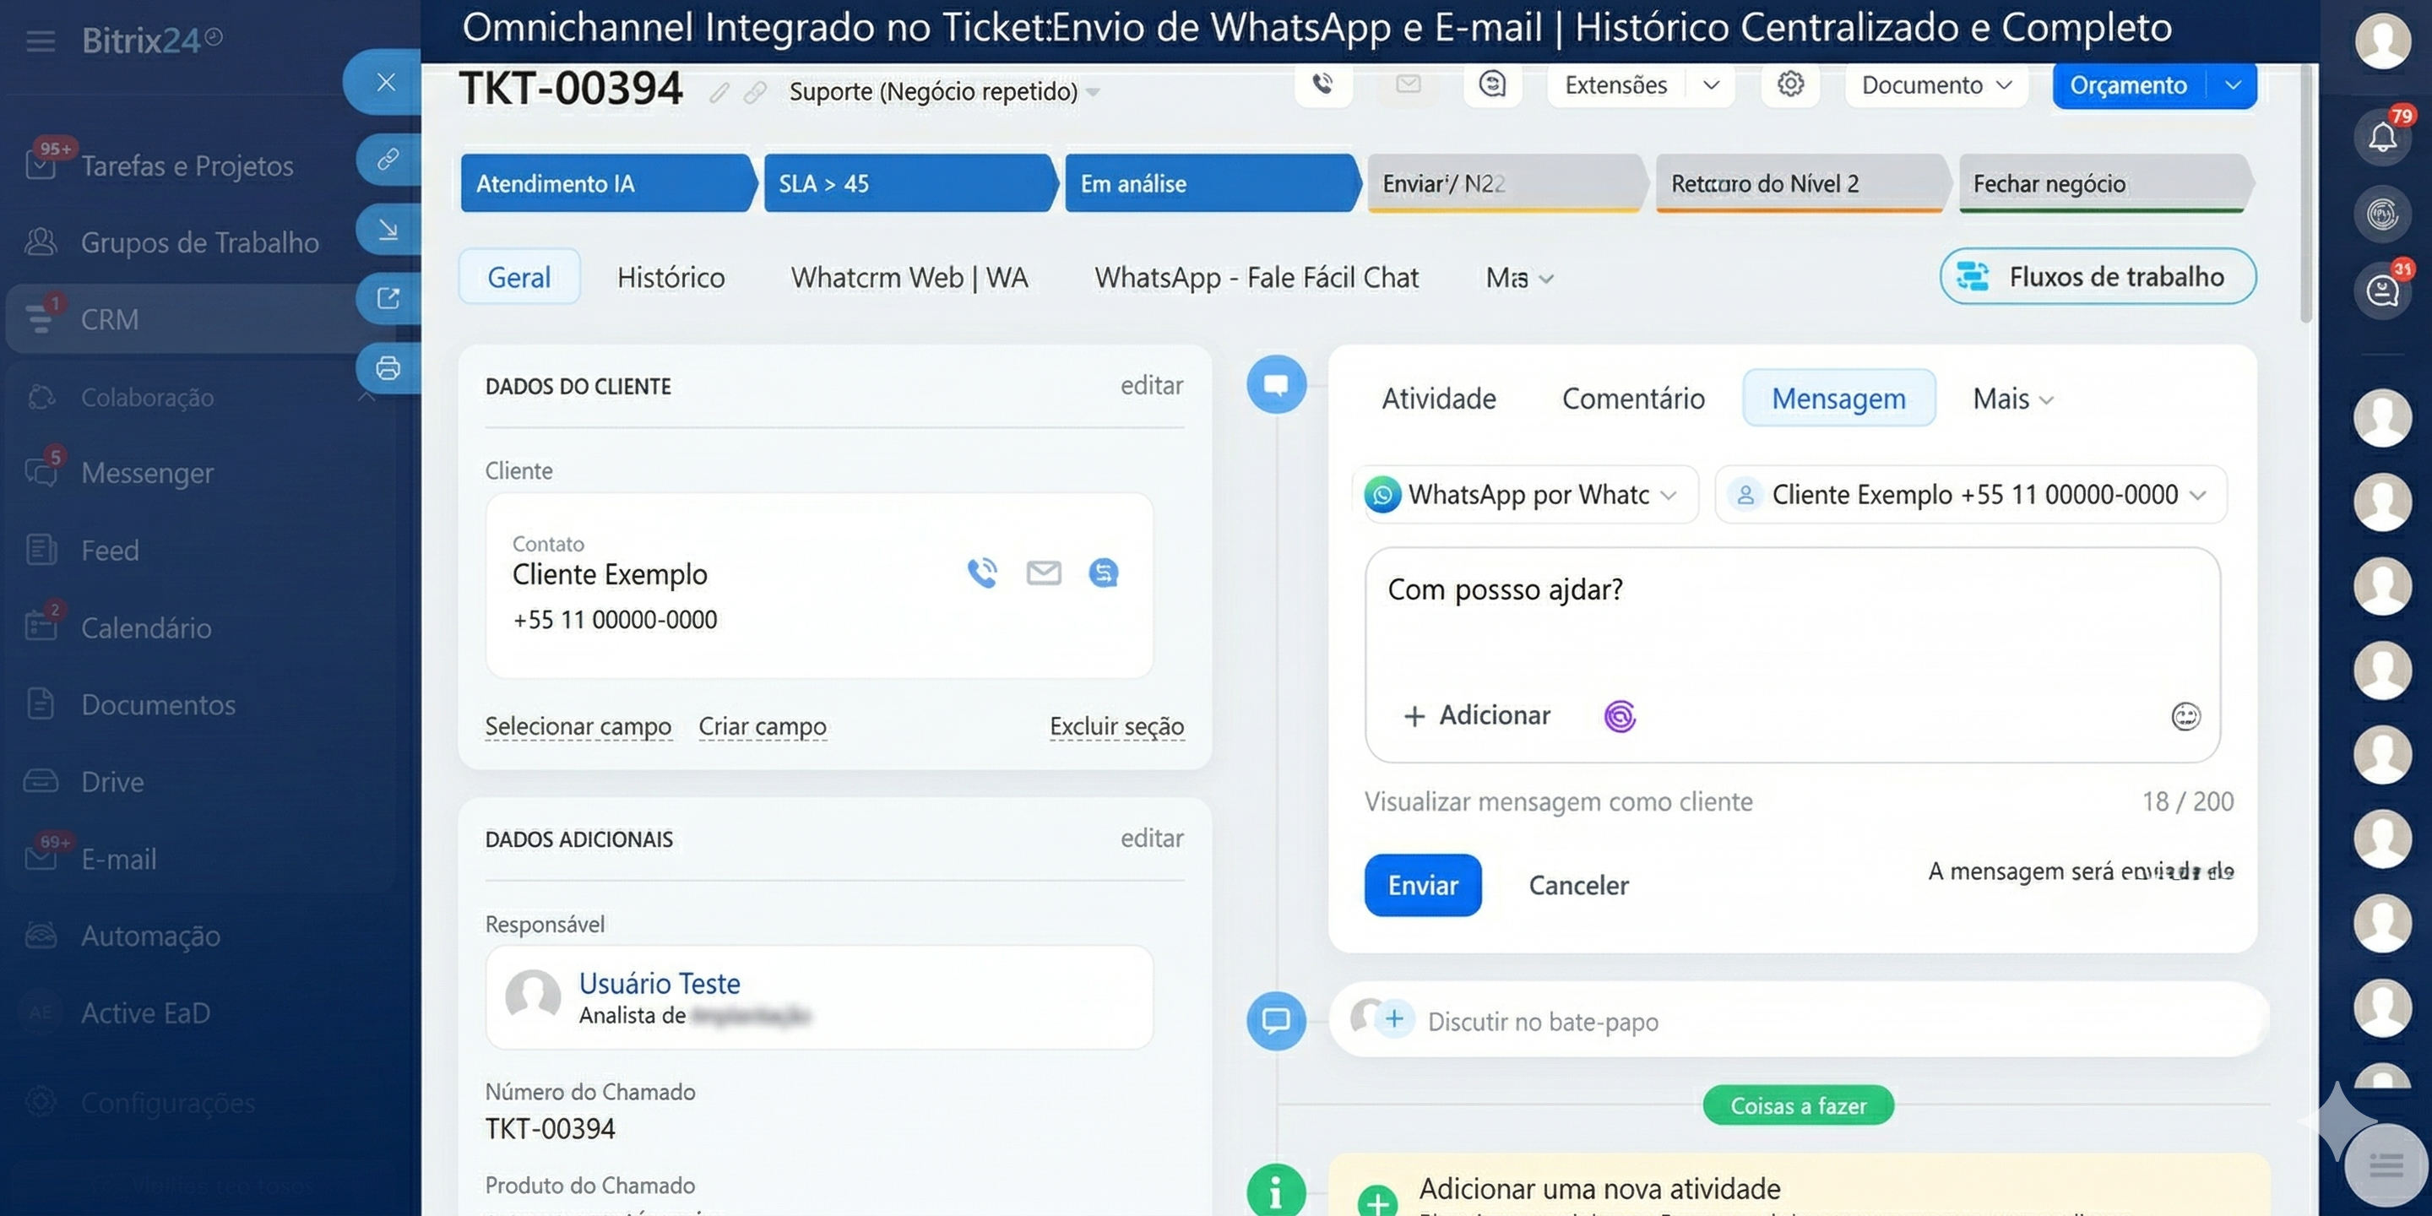This screenshot has height=1216, width=2432.
Task: Open Automação in the sidebar
Action: 150,936
